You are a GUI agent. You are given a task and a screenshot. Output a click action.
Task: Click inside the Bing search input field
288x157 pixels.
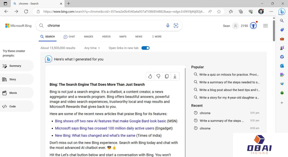93,25
